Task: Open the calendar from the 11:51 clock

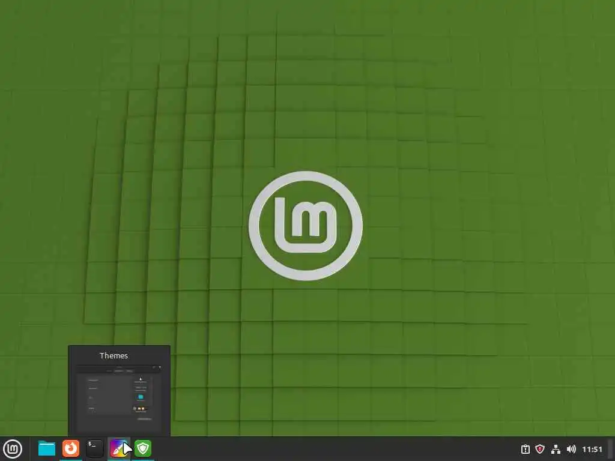Action: click(592, 449)
